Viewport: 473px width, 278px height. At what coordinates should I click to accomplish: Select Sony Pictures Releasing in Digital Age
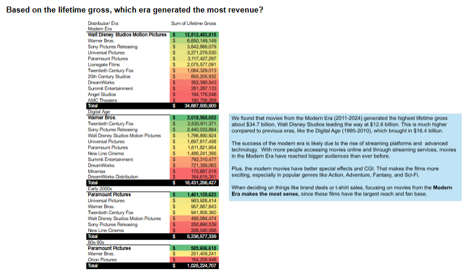(113, 130)
